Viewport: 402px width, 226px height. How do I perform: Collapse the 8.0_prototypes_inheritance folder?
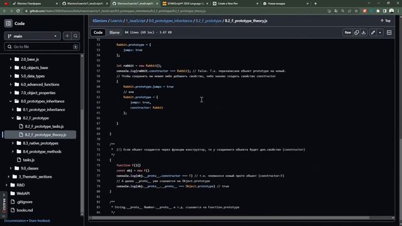(x=11, y=101)
